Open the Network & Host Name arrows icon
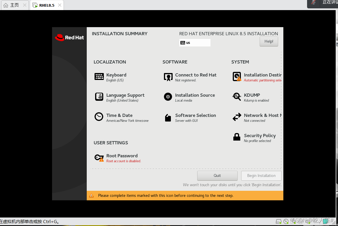 pos(237,117)
